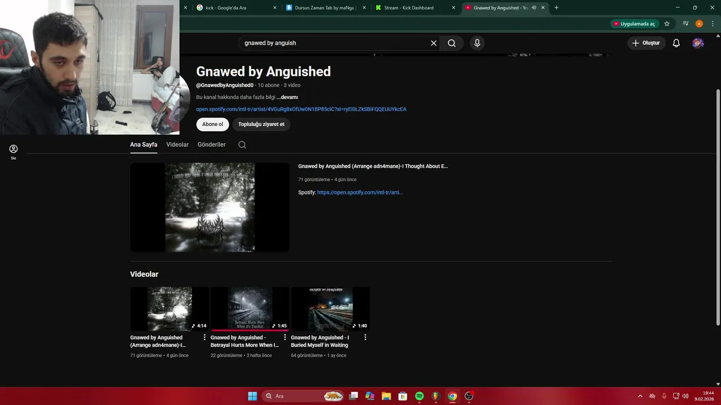
Task: Click 'Uygulamada aç' button in address bar
Action: [634, 24]
